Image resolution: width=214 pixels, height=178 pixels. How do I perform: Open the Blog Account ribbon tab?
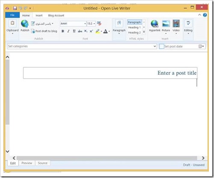[56, 15]
